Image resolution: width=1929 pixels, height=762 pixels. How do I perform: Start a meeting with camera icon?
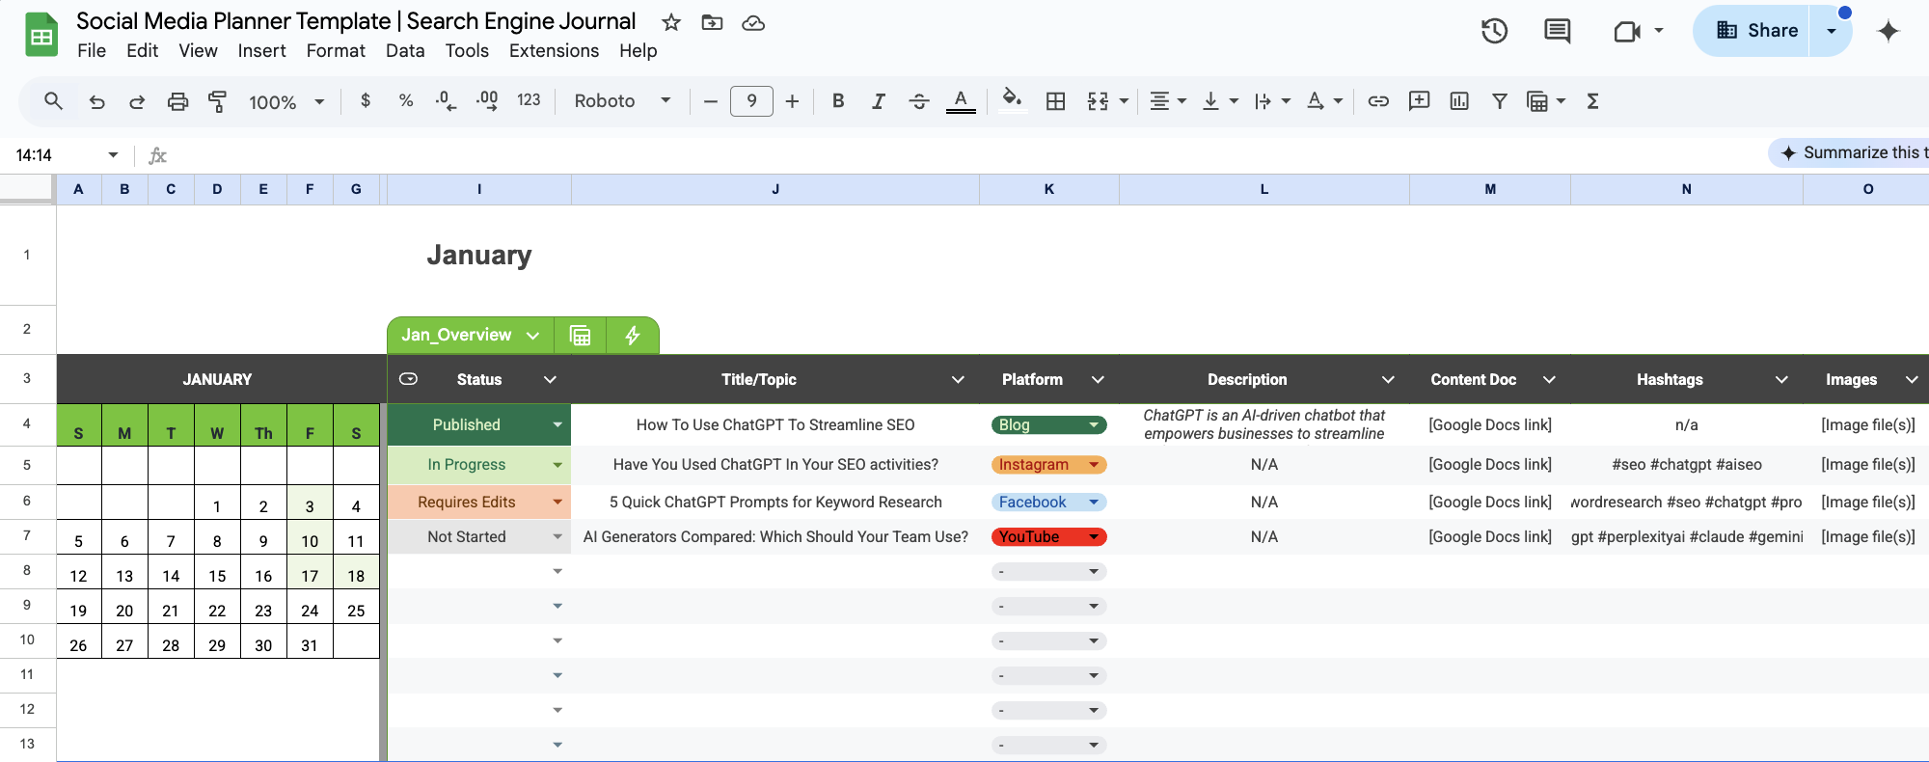point(1627,31)
